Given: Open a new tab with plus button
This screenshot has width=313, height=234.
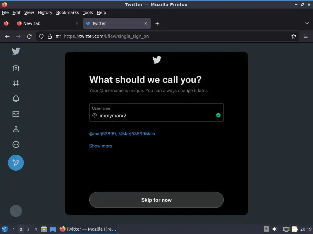Looking at the screenshot, I should pos(157,24).
